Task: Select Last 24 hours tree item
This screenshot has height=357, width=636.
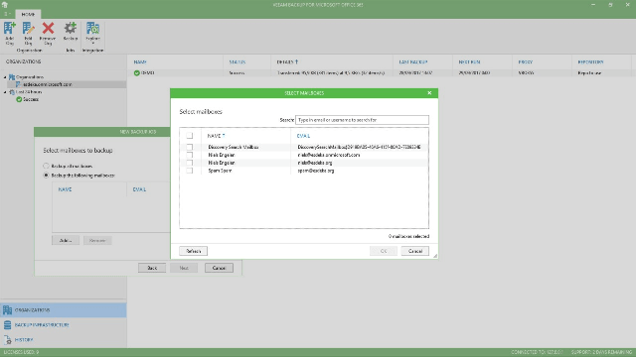Action: (x=29, y=92)
